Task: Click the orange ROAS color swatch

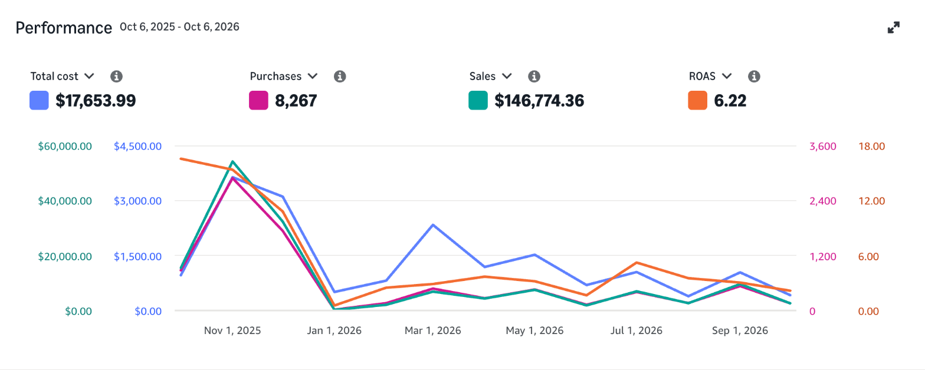Action: (697, 101)
